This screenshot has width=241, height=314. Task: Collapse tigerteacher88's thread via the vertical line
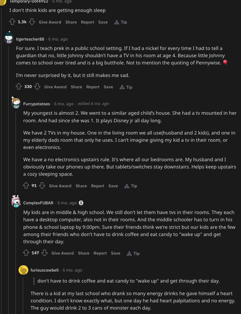[x=8, y=180]
